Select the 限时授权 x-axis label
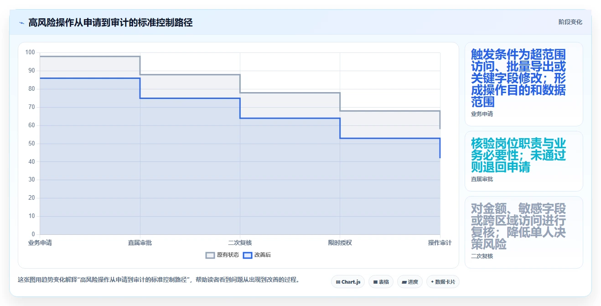 (x=340, y=243)
